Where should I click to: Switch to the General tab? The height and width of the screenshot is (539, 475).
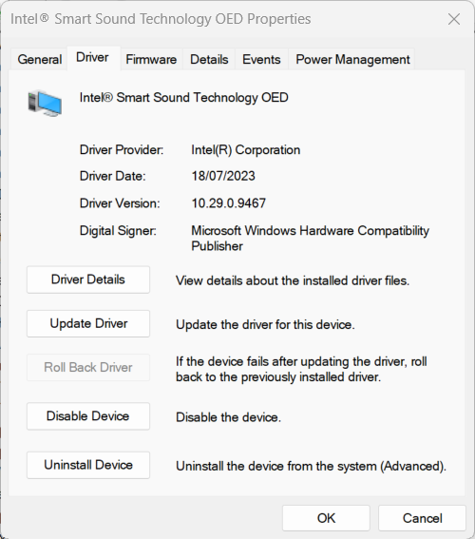tap(40, 59)
